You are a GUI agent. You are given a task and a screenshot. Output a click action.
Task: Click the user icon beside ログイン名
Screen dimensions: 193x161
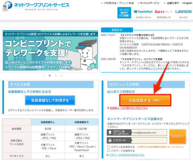tap(110, 132)
